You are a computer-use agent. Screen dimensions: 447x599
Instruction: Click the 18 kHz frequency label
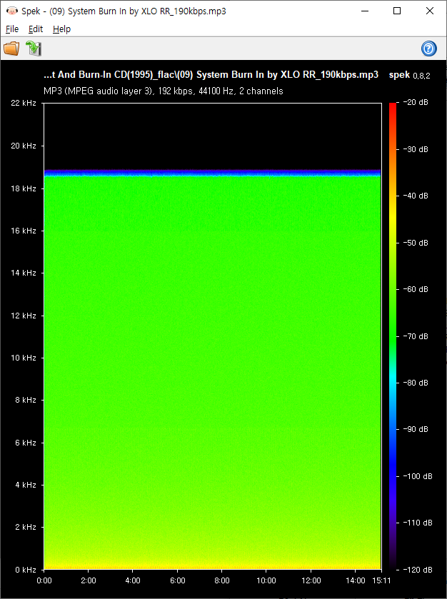pos(24,188)
